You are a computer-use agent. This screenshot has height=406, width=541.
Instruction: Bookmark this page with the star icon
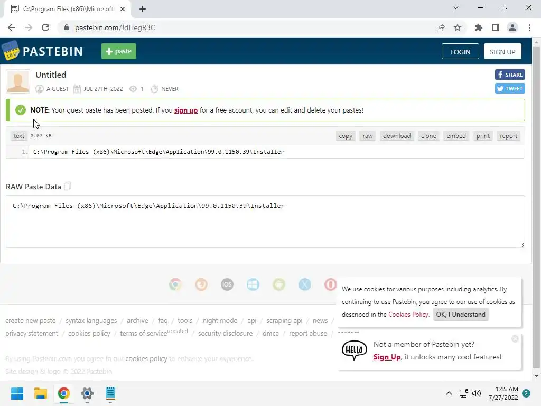click(x=458, y=27)
